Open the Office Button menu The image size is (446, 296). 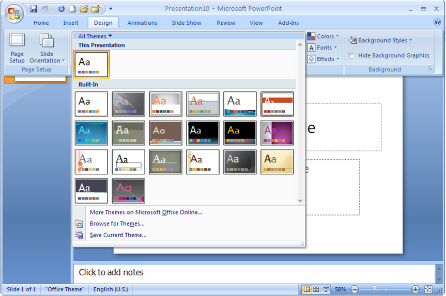(x=13, y=14)
